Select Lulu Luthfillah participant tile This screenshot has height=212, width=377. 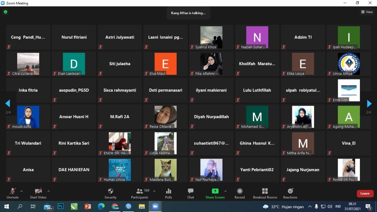tap(257, 90)
